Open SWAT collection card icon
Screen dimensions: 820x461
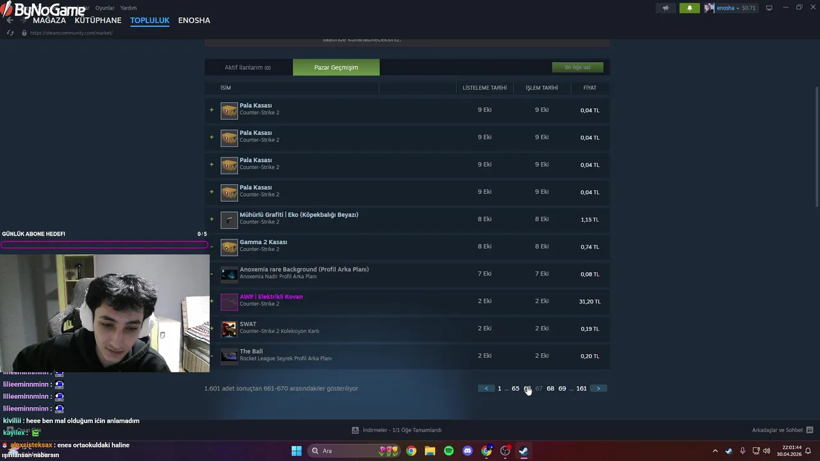click(229, 329)
